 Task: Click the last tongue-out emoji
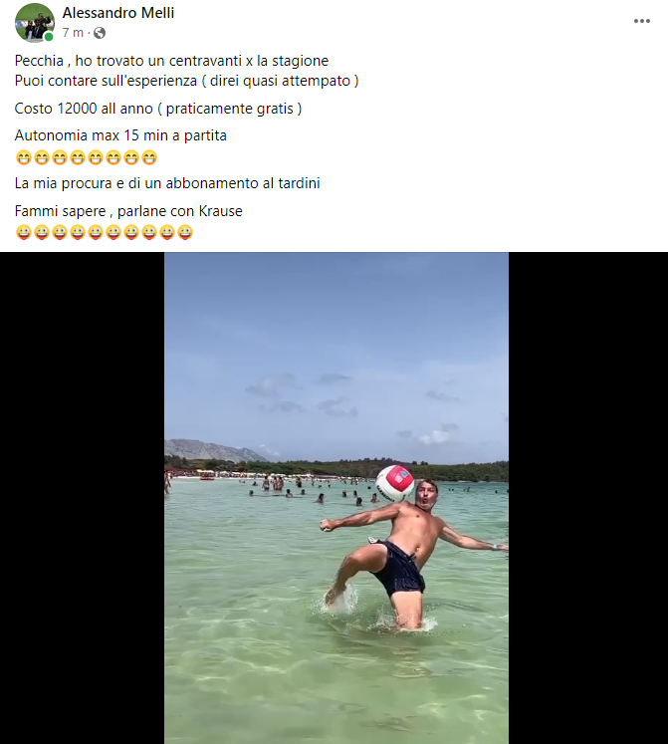click(185, 232)
